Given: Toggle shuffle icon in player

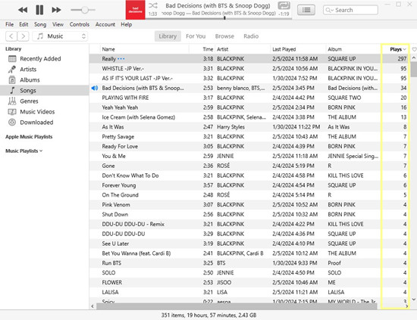Looking at the screenshot, I should (153, 5).
